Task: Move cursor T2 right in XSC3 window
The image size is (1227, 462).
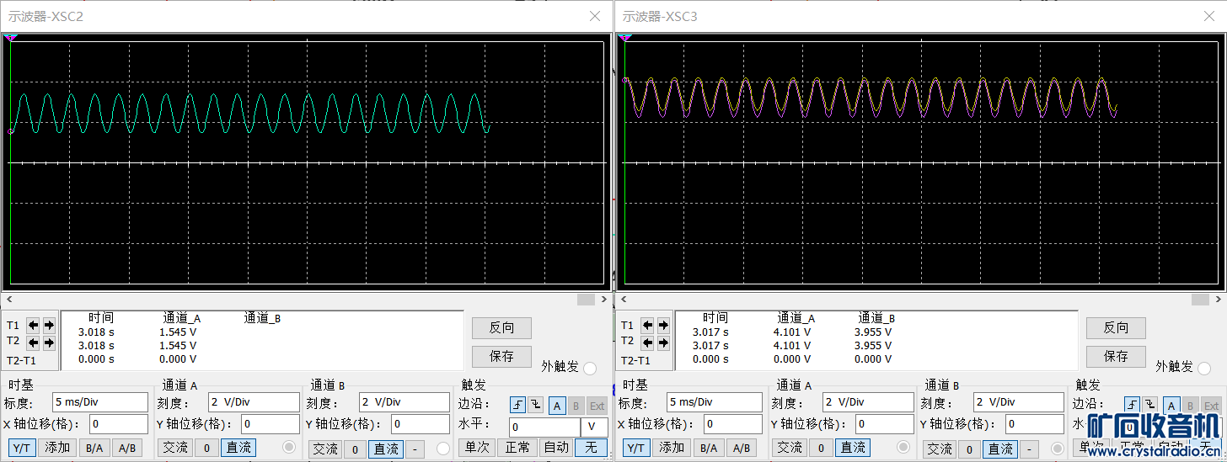Action: pos(663,342)
